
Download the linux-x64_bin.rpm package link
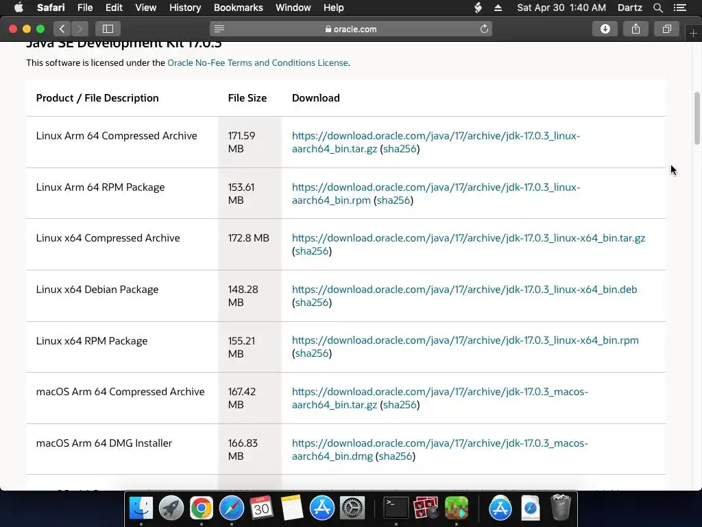465,340
